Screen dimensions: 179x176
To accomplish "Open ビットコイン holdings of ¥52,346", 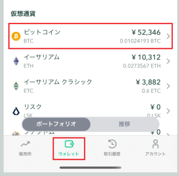I will coord(90,36).
